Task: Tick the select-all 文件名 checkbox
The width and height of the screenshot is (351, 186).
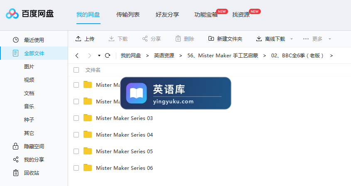Action: 76,70
